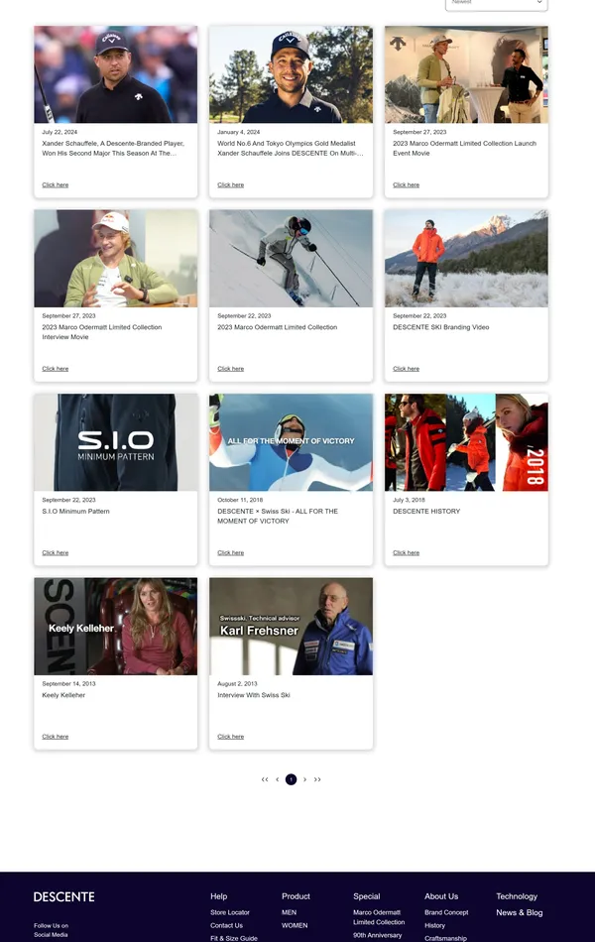Open Marco Odermatt Limited Collection footer link
595x942 pixels.
pyautogui.click(x=379, y=917)
